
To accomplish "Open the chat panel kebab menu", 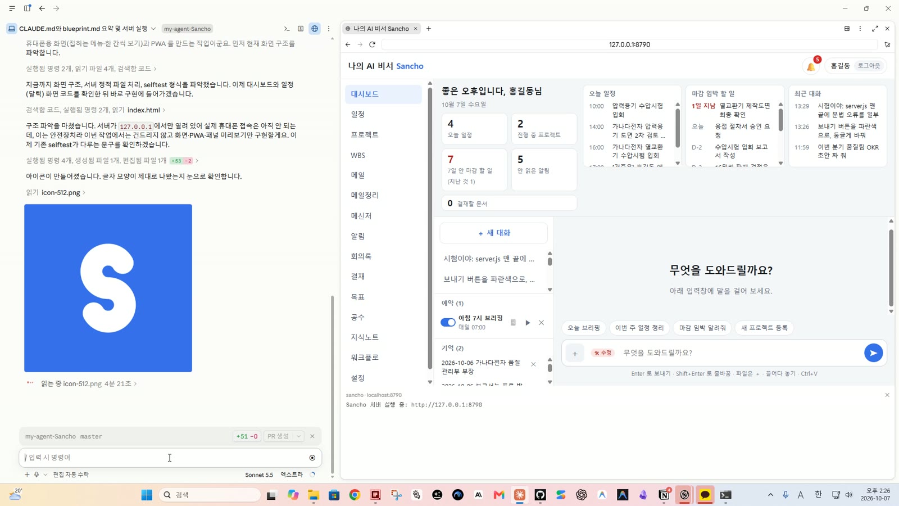I will coord(329,29).
